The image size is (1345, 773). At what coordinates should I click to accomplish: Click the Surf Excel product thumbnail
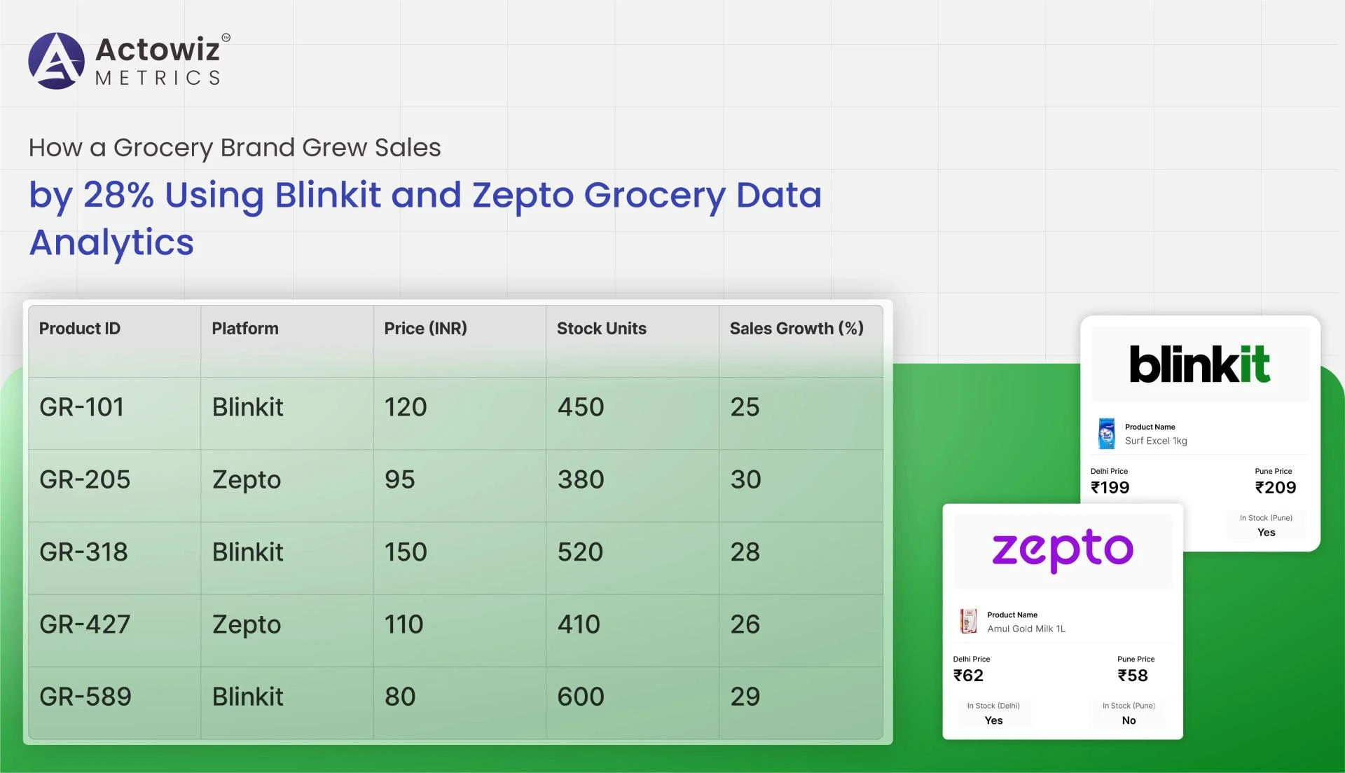tap(1106, 433)
